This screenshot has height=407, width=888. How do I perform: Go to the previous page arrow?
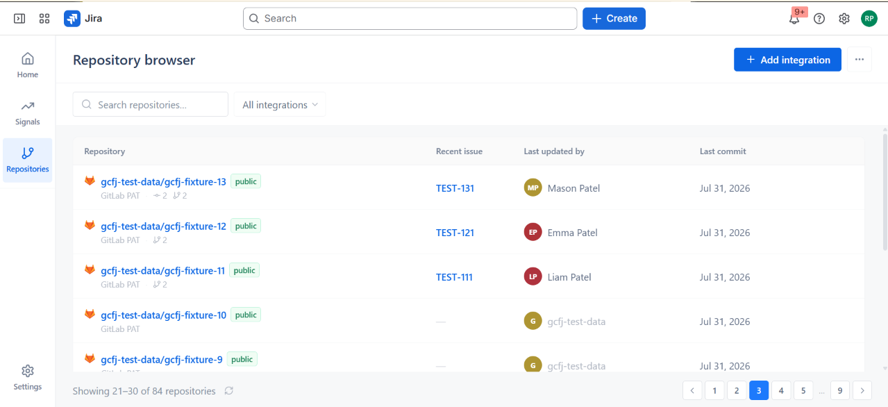[692, 391]
